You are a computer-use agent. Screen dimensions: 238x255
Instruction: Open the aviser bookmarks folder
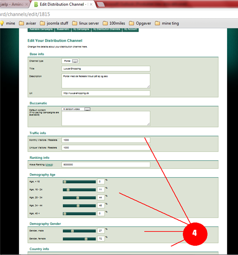pos(27,23)
